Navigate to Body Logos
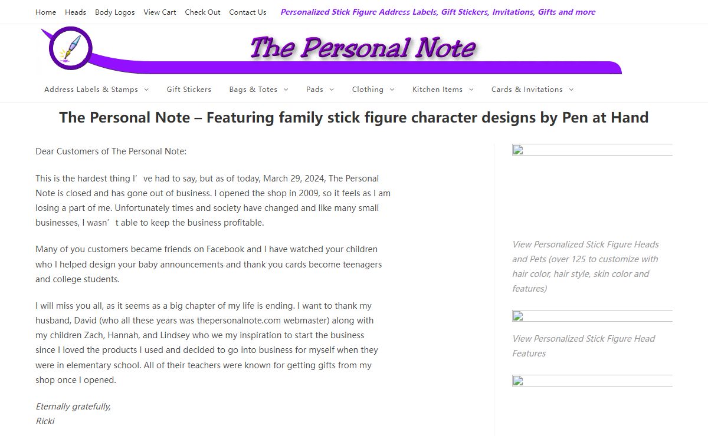708x436 pixels. tap(115, 12)
